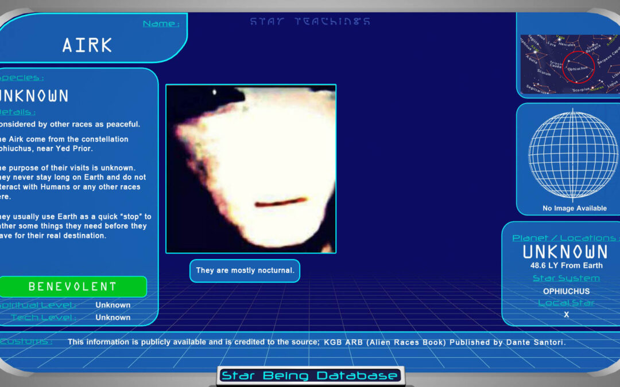Click the line mentioning Earth as a quick stop
The width and height of the screenshot is (620, 387).
click(x=76, y=216)
